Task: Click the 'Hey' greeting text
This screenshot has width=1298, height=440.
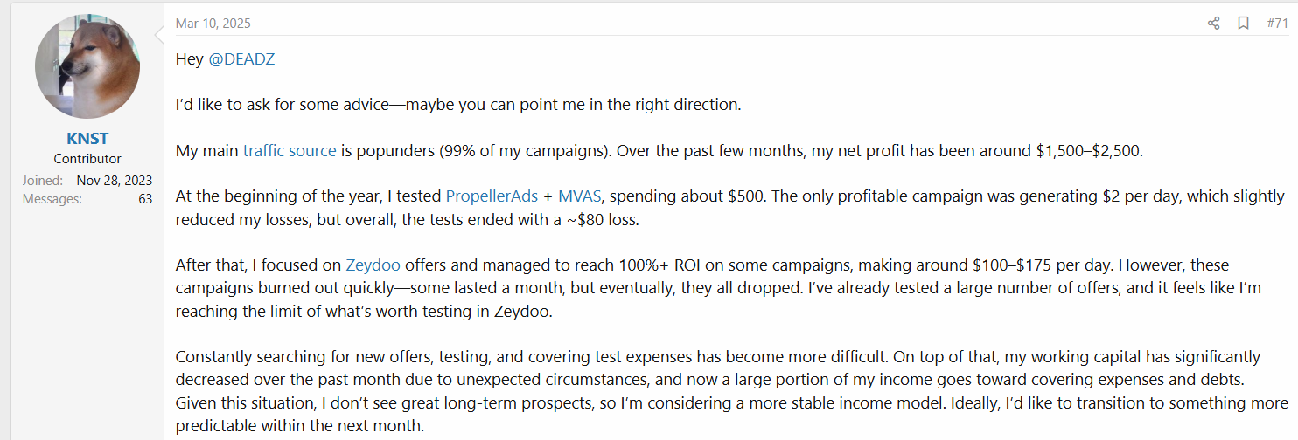Action: [190, 59]
